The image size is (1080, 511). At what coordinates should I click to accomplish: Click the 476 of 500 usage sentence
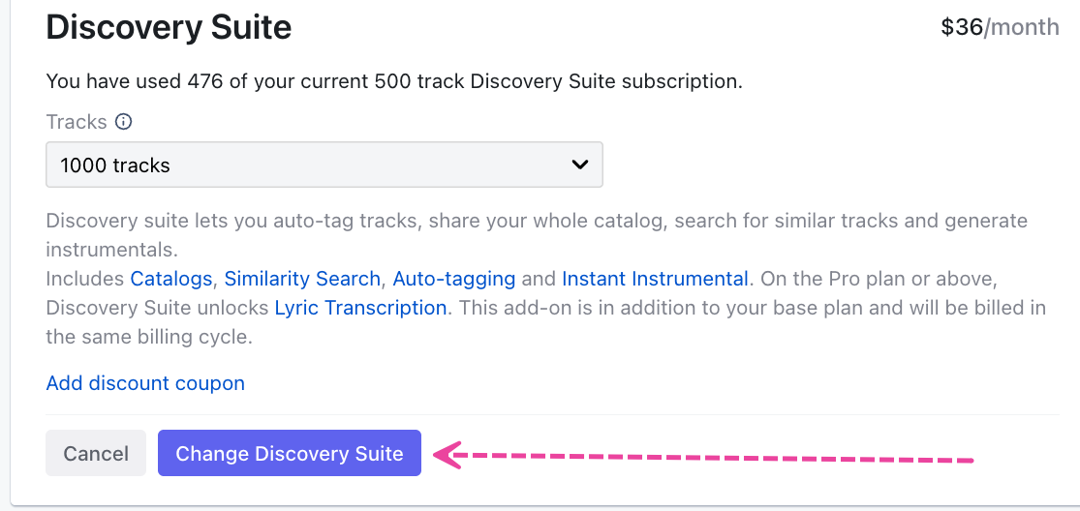click(393, 81)
